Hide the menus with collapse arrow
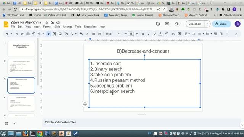This screenshot has width=244, height=137. 236,34
